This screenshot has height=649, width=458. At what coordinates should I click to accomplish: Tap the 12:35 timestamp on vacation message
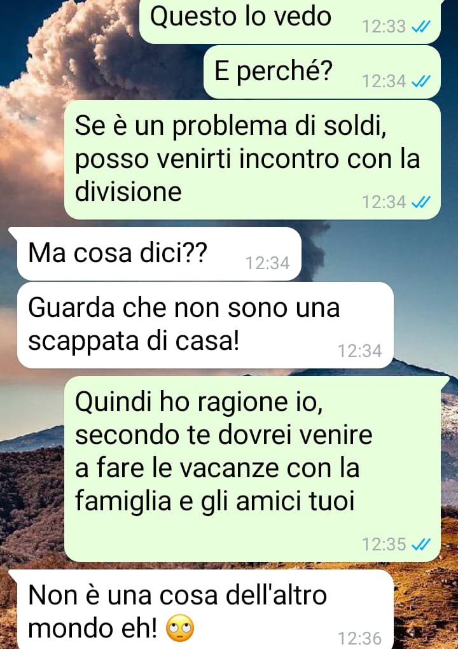click(384, 544)
